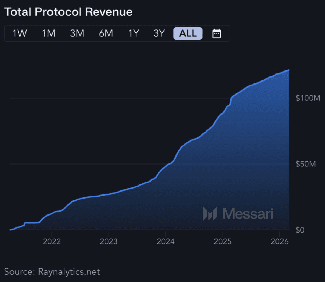Click the 2022 x-axis tick label
The height and width of the screenshot is (282, 325).
52,241
